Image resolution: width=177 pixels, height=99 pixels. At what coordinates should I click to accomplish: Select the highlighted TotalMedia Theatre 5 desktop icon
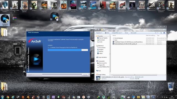5,20
